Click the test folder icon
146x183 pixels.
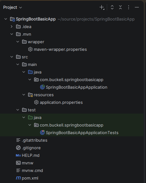(x=24, y=110)
